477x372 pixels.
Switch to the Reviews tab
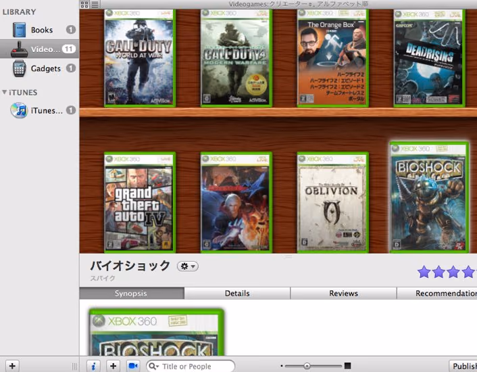coord(343,293)
